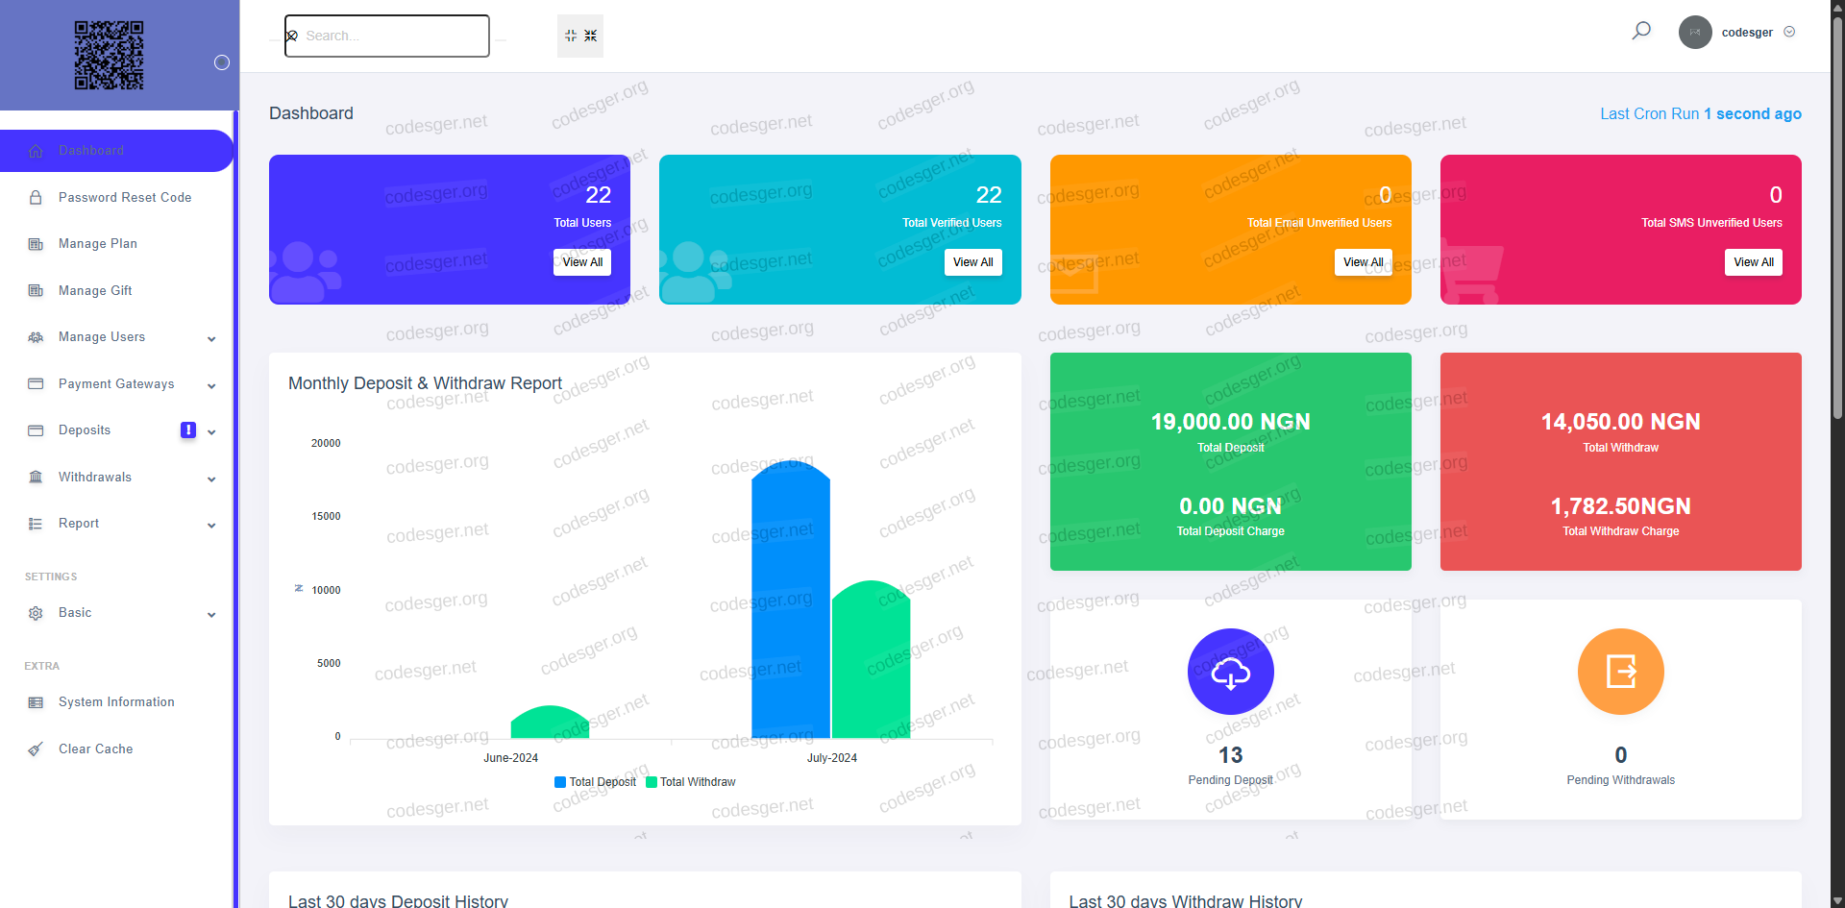
Task: Click the QR code logo in sidebar
Action: click(x=110, y=55)
